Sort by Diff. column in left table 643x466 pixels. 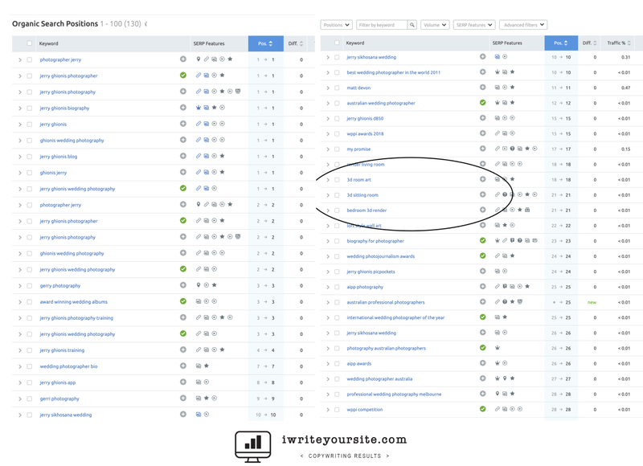296,43
